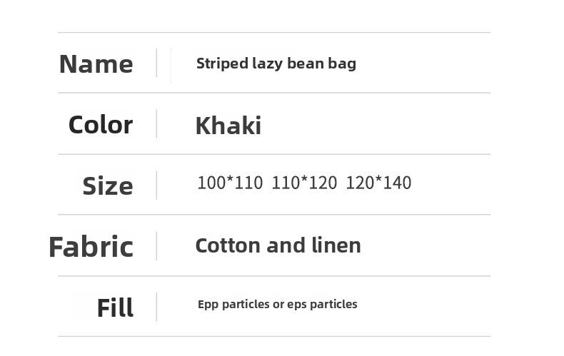Click the vertical divider beside the Name label
Screen dimensions: 564x356
click(x=156, y=63)
